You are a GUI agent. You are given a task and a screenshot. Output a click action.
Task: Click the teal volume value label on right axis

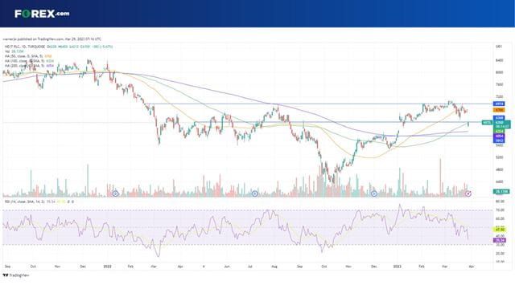(x=501, y=191)
